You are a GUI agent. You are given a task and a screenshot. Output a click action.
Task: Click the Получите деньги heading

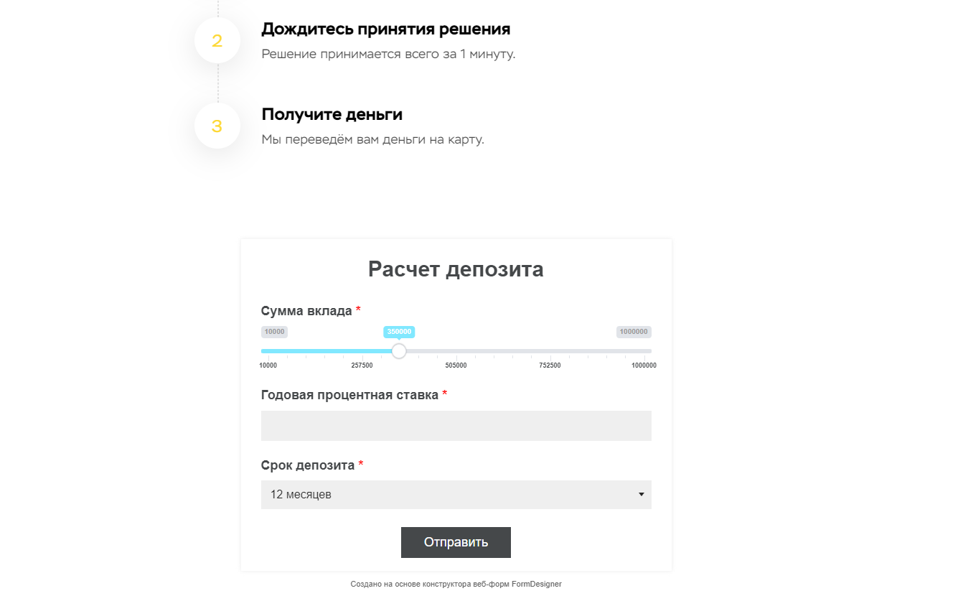coord(332,114)
